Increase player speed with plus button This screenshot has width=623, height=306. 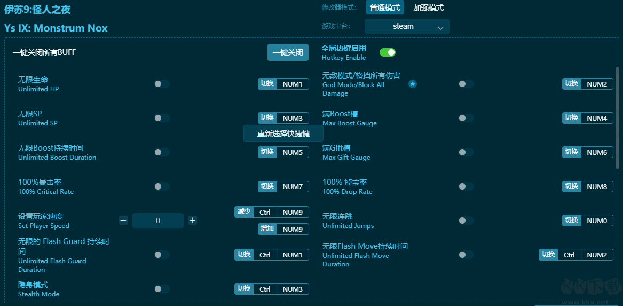pyautogui.click(x=193, y=220)
